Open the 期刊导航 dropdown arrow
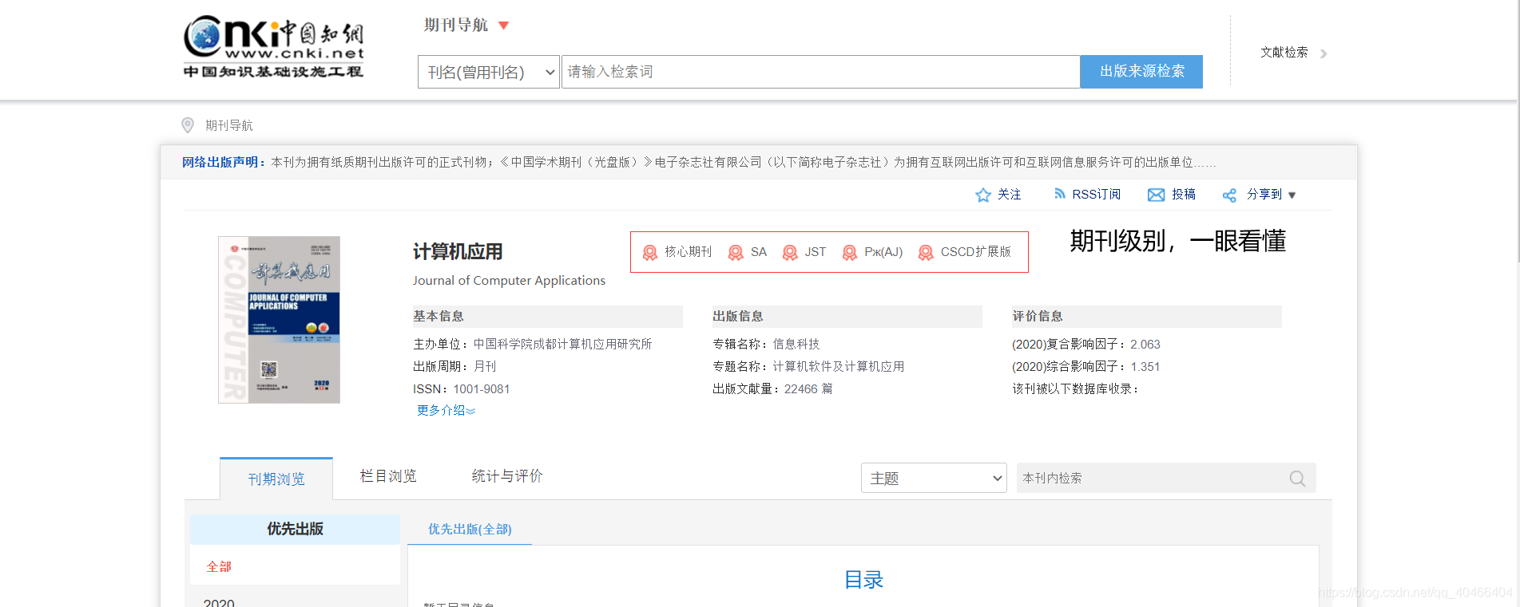This screenshot has width=1520, height=607. [503, 26]
